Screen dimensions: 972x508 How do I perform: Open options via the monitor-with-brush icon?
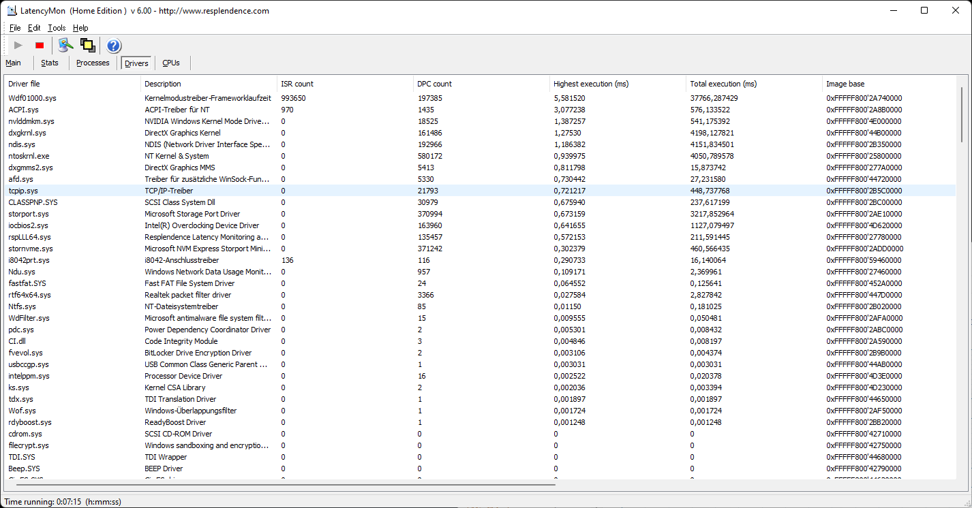pyautogui.click(x=65, y=46)
